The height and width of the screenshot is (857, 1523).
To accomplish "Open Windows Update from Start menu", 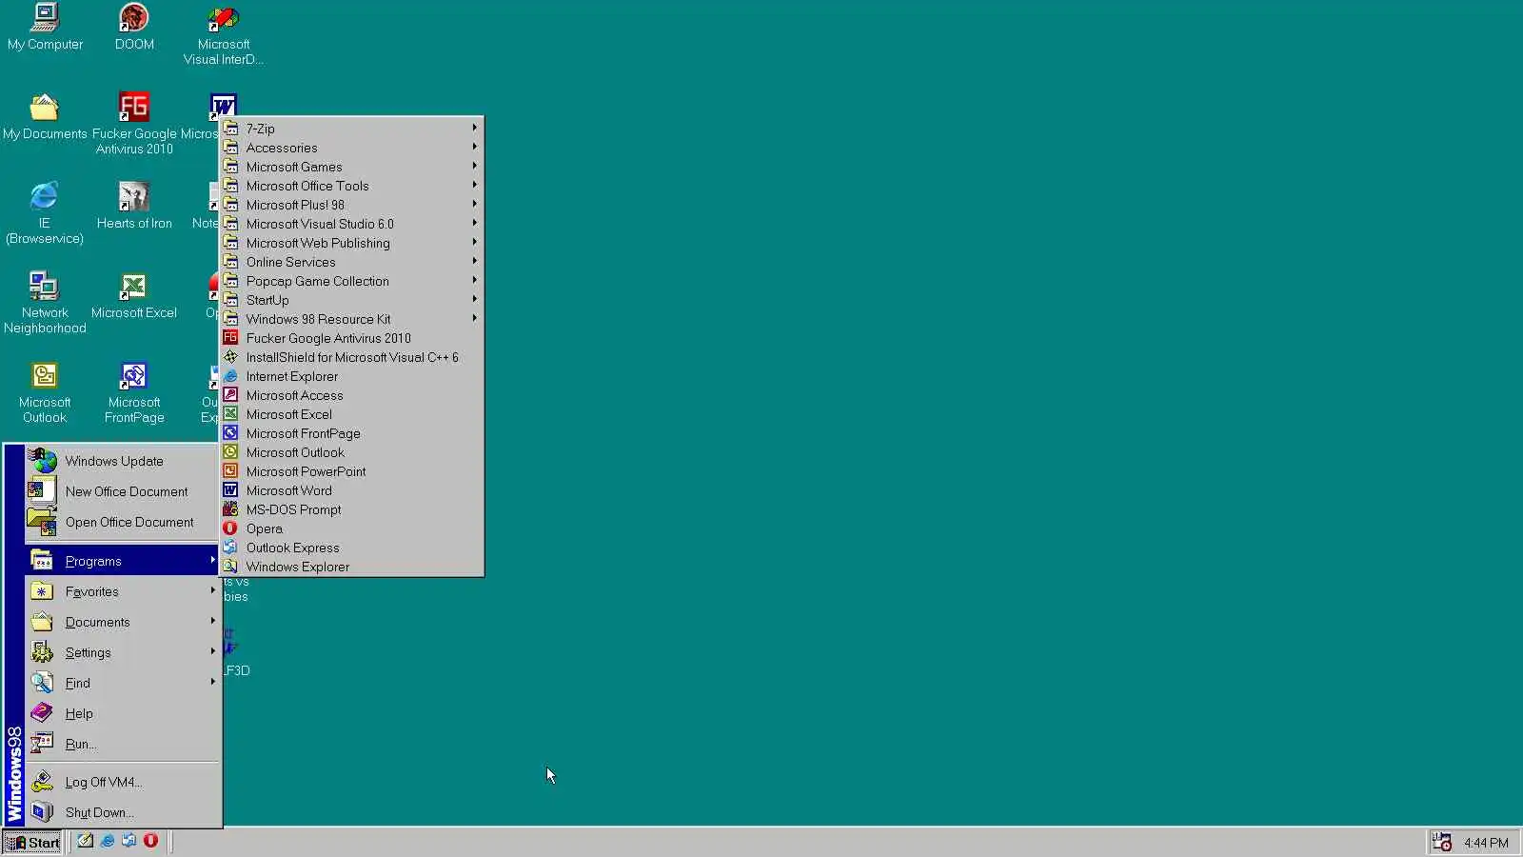I will 123,461.
